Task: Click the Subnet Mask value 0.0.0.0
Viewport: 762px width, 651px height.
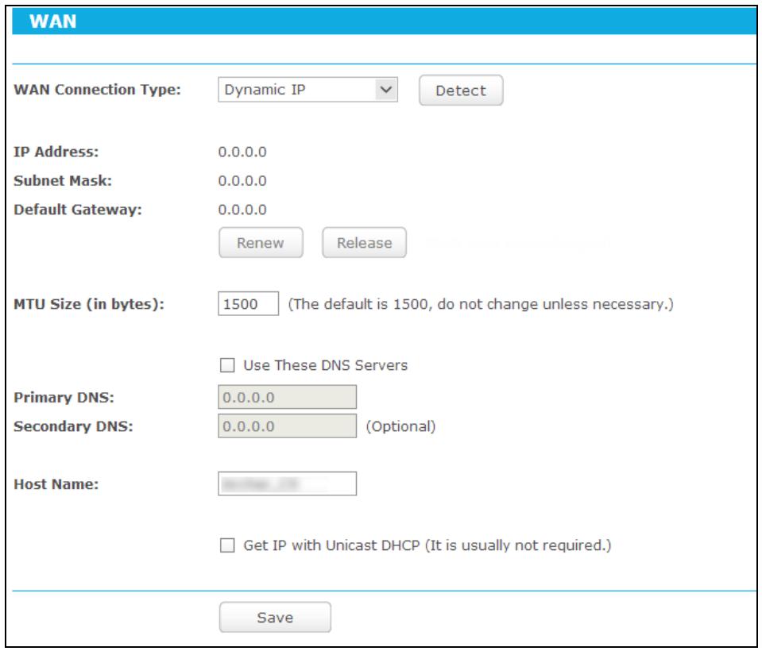Action: (242, 181)
